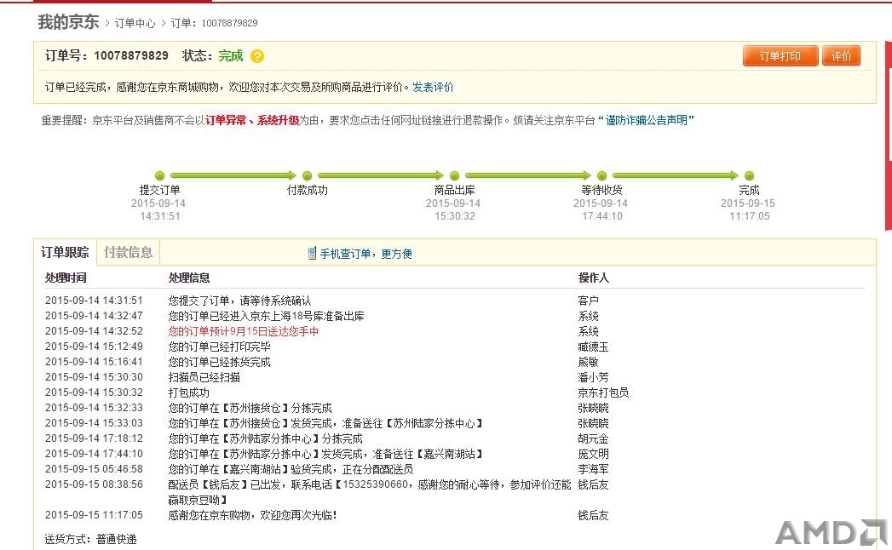Click the red 订单异常、系统升级 warning text
The image size is (892, 550).
point(252,120)
